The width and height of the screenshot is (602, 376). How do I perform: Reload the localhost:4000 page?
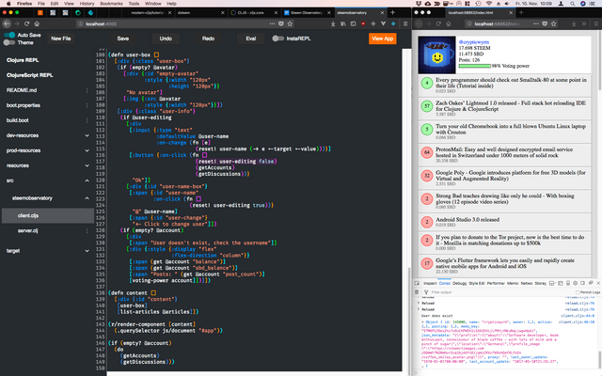click(x=27, y=23)
